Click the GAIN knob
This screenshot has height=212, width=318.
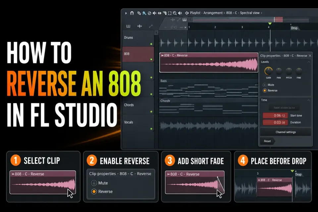pyautogui.click(x=269, y=71)
